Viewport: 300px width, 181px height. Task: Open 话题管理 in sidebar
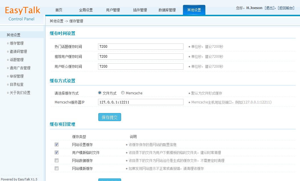(x=17, y=60)
